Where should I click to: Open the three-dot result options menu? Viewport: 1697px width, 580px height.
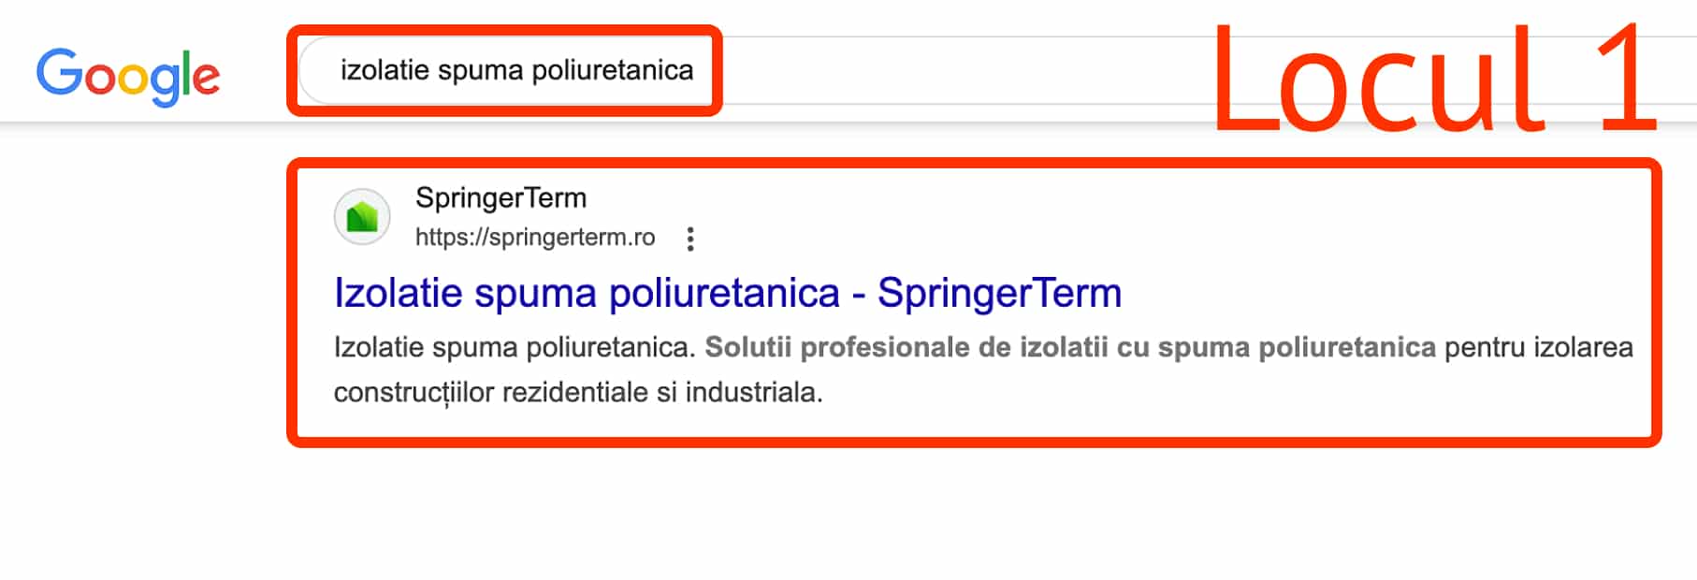point(690,239)
